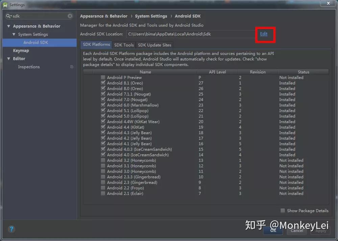This screenshot has height=241, width=338.
Task: Check Android 3.2 (Honeycomb) checkbox
Action: tap(103, 160)
